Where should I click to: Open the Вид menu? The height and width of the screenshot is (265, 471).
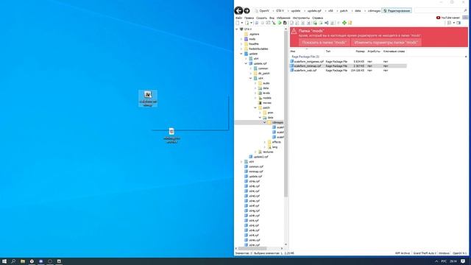272,18
